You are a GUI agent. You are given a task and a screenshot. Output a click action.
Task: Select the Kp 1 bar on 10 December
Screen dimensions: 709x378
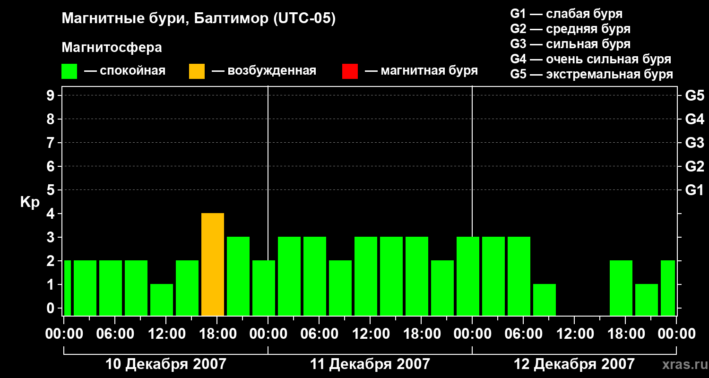[162, 300]
